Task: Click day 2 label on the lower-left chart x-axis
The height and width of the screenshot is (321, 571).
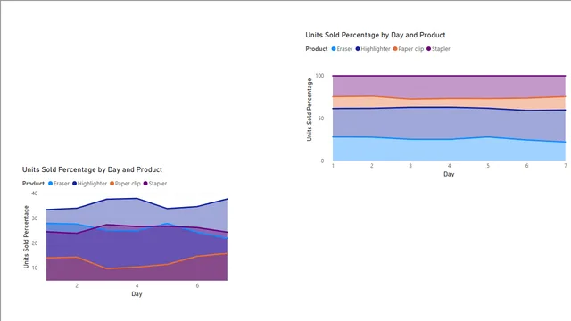Action: pyautogui.click(x=77, y=285)
